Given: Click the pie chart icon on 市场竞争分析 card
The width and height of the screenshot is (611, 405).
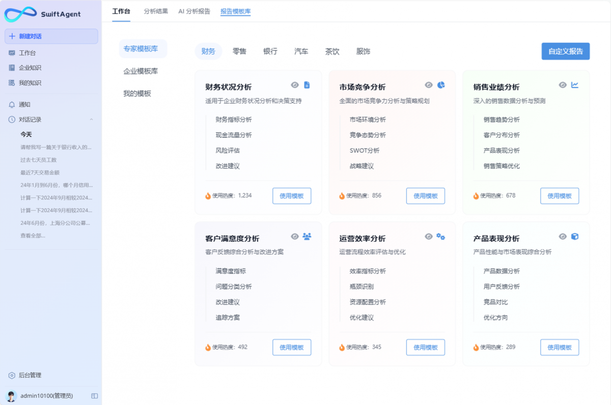Looking at the screenshot, I should coord(441,85).
